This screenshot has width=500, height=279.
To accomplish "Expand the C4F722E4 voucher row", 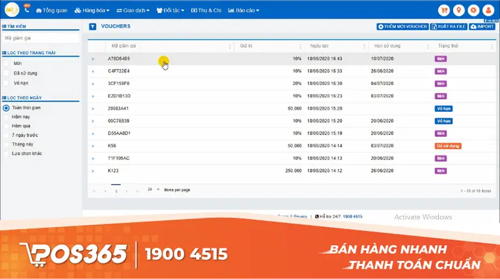I will pyautogui.click(x=93, y=72).
